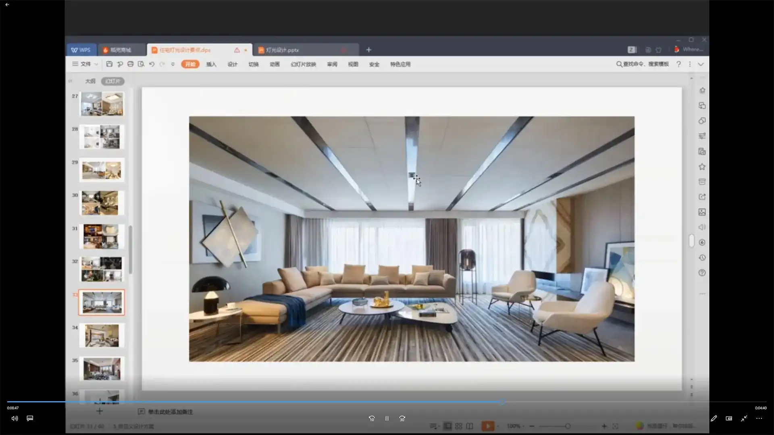Click the save icon in quick toolbar
This screenshot has width=774, height=435.
point(109,64)
